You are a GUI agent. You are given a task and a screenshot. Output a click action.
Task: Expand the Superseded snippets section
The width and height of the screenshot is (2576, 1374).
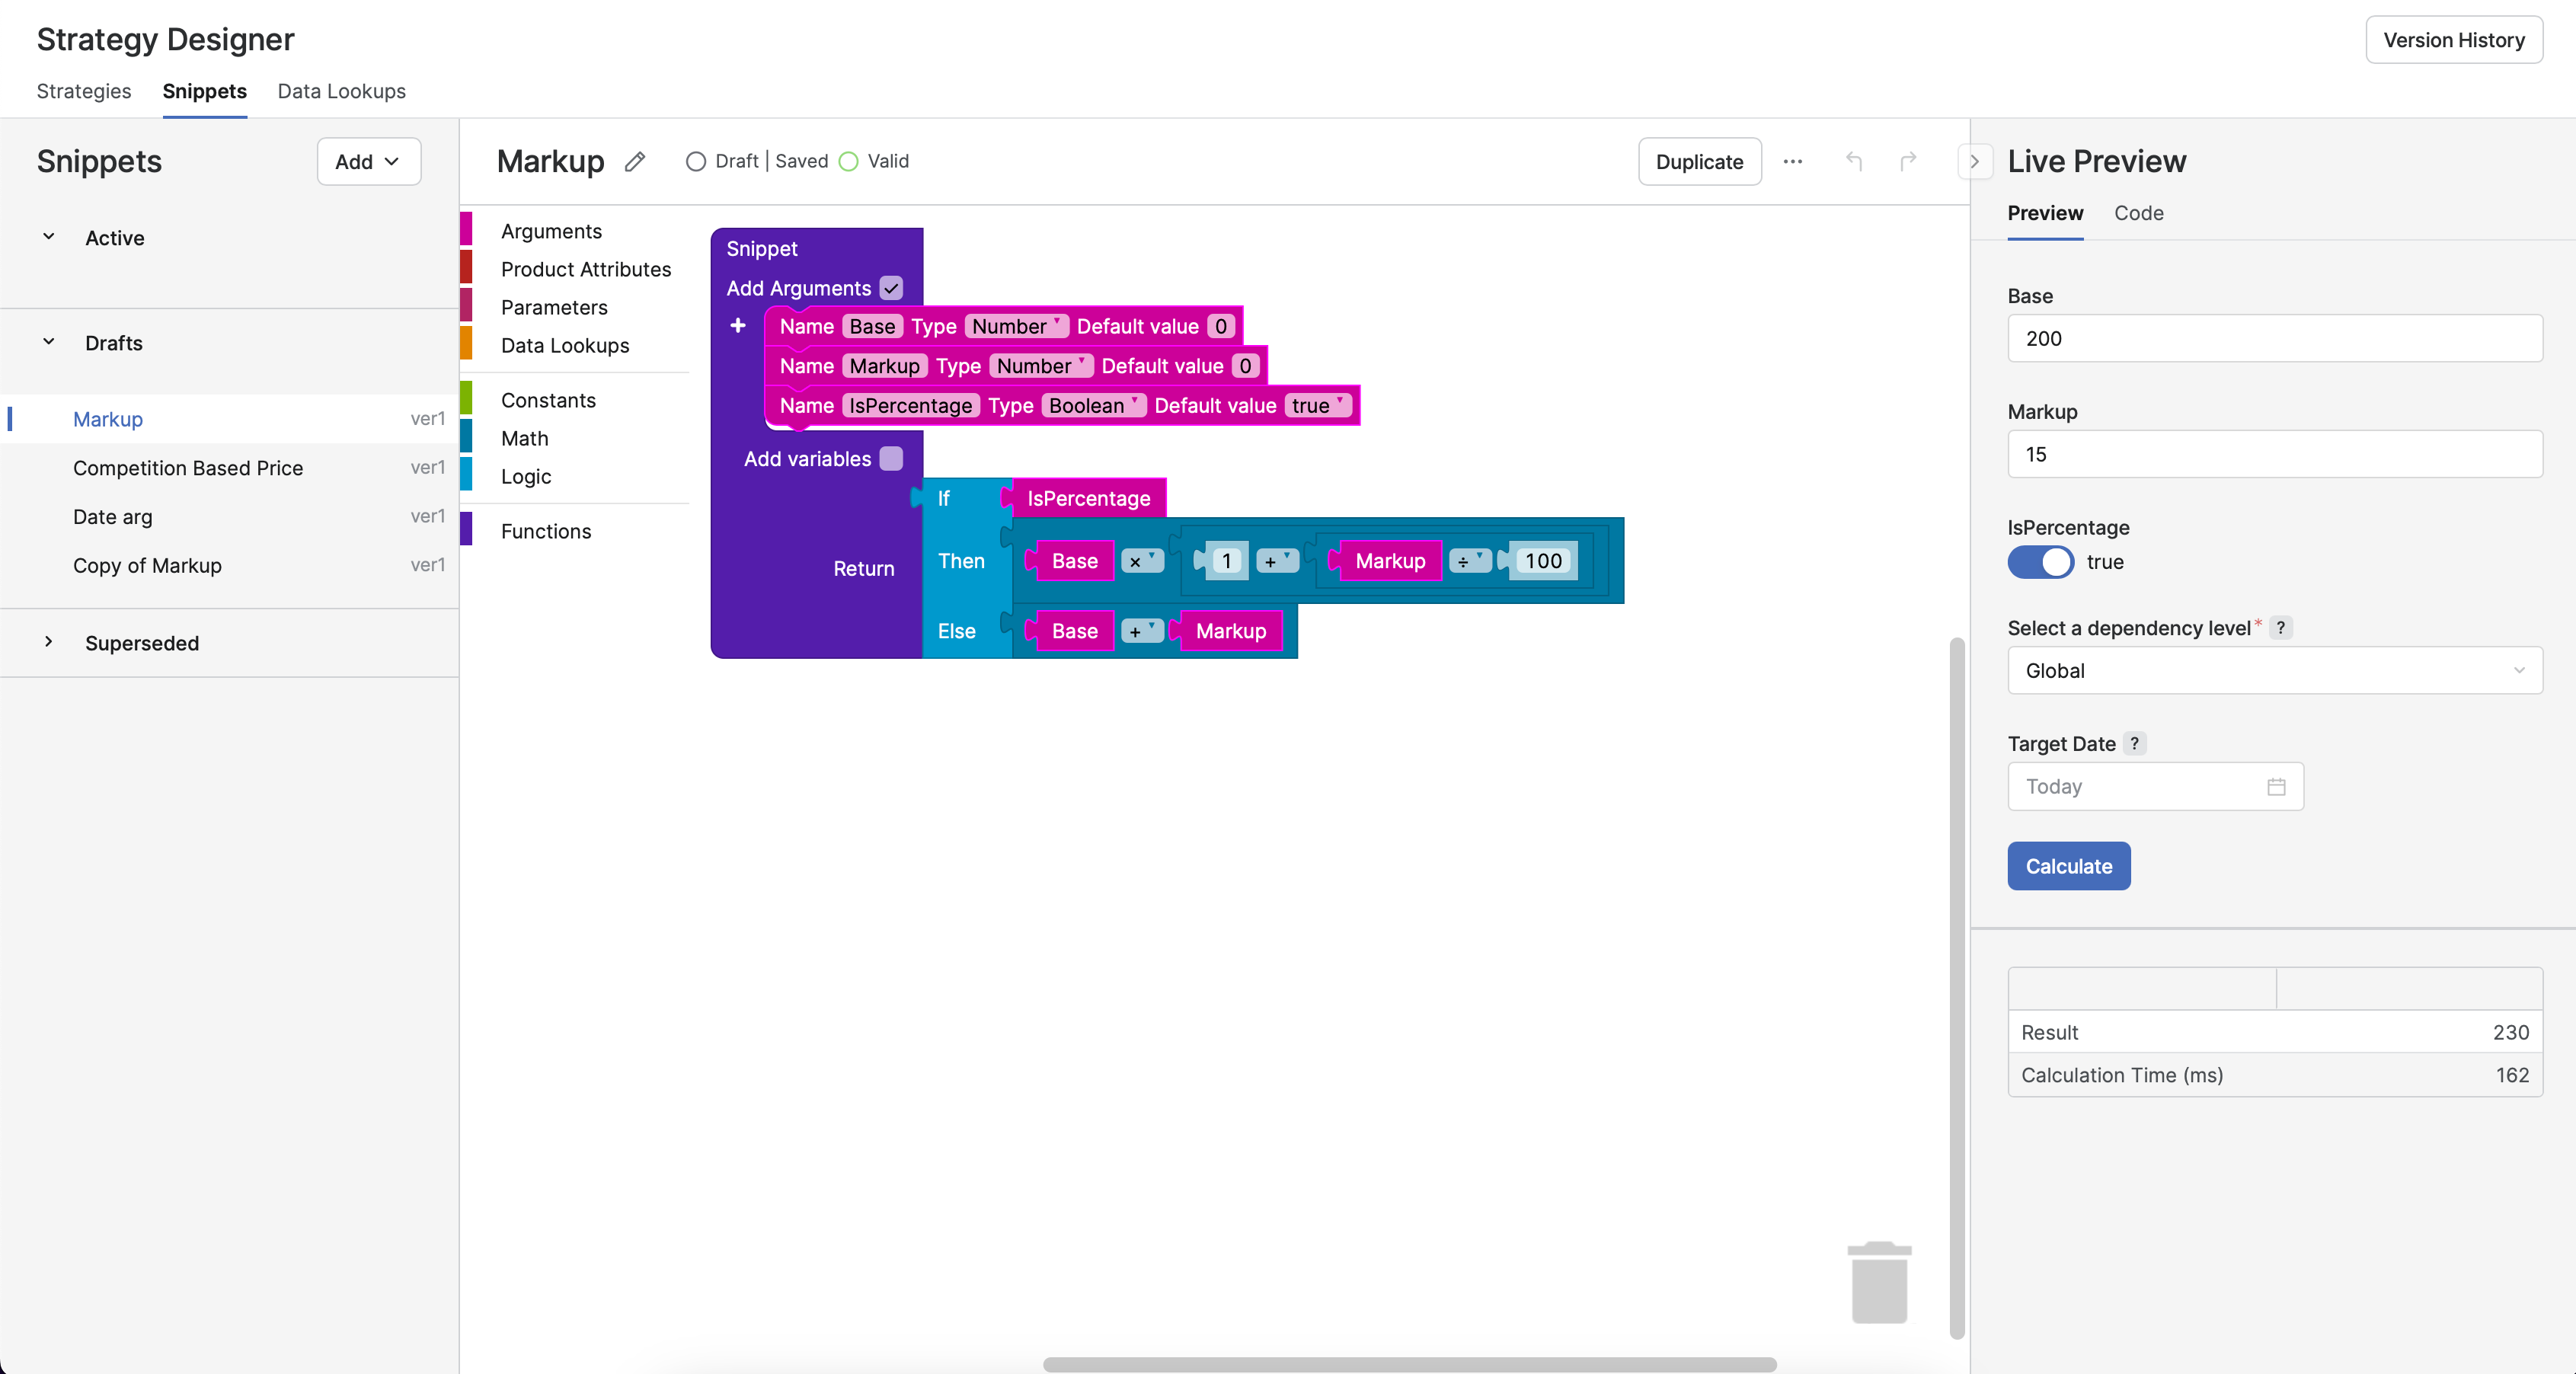(48, 643)
